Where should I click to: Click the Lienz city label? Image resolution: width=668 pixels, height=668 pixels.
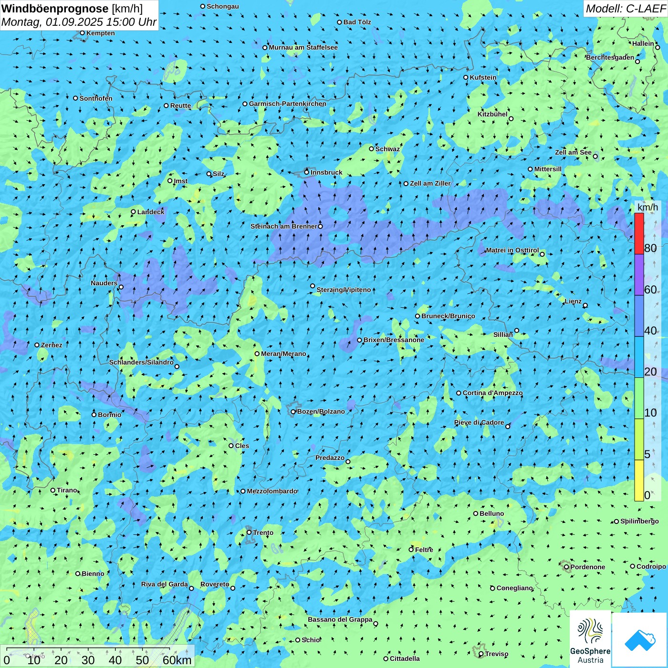click(x=573, y=301)
